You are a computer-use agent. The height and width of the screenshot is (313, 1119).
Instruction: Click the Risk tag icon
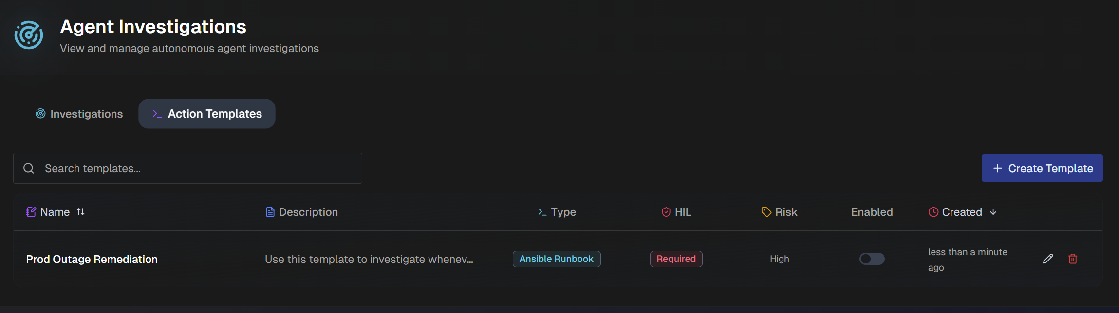point(766,212)
